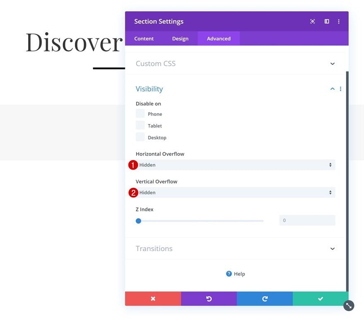
Task: Switch to the Content tab
Action: click(144, 38)
